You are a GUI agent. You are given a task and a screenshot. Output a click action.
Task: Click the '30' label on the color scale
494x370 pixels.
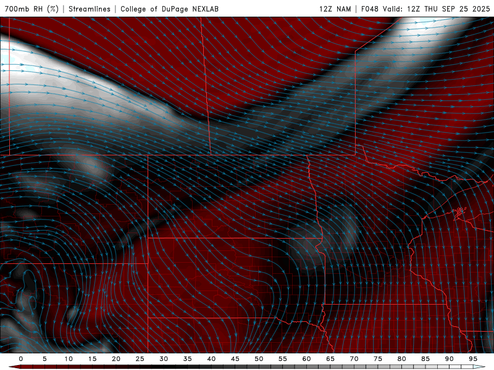pyautogui.click(x=164, y=359)
